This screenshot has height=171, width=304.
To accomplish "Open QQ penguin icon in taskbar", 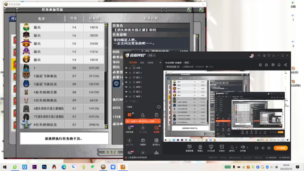I will 54,167.
